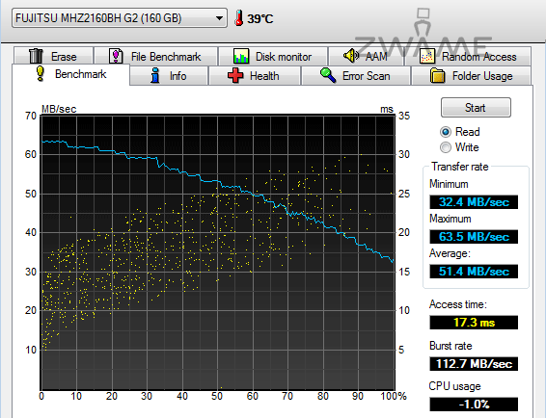546x418 pixels.
Task: Click the CPU usage label
Action: (454, 386)
